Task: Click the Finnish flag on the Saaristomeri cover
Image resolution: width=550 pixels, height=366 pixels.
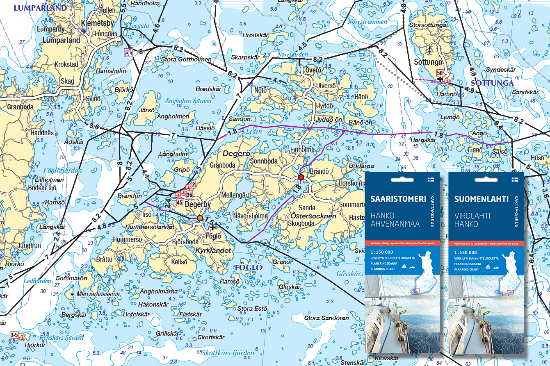Action: 431,180
